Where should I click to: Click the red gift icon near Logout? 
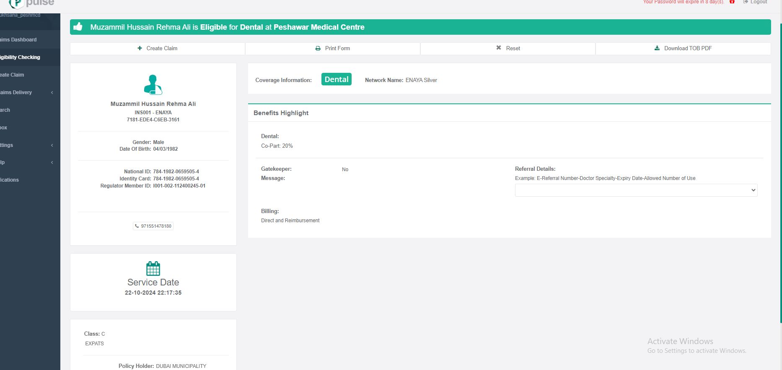[x=732, y=2]
